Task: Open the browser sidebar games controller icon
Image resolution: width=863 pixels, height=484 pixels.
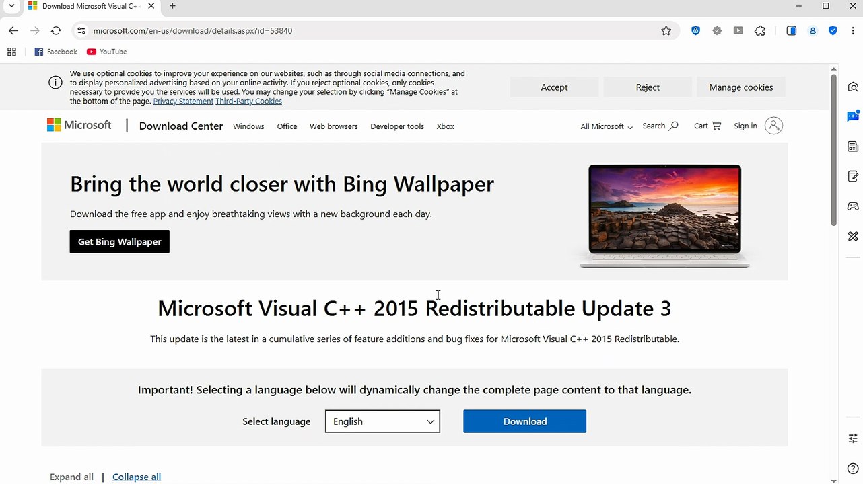Action: [853, 206]
